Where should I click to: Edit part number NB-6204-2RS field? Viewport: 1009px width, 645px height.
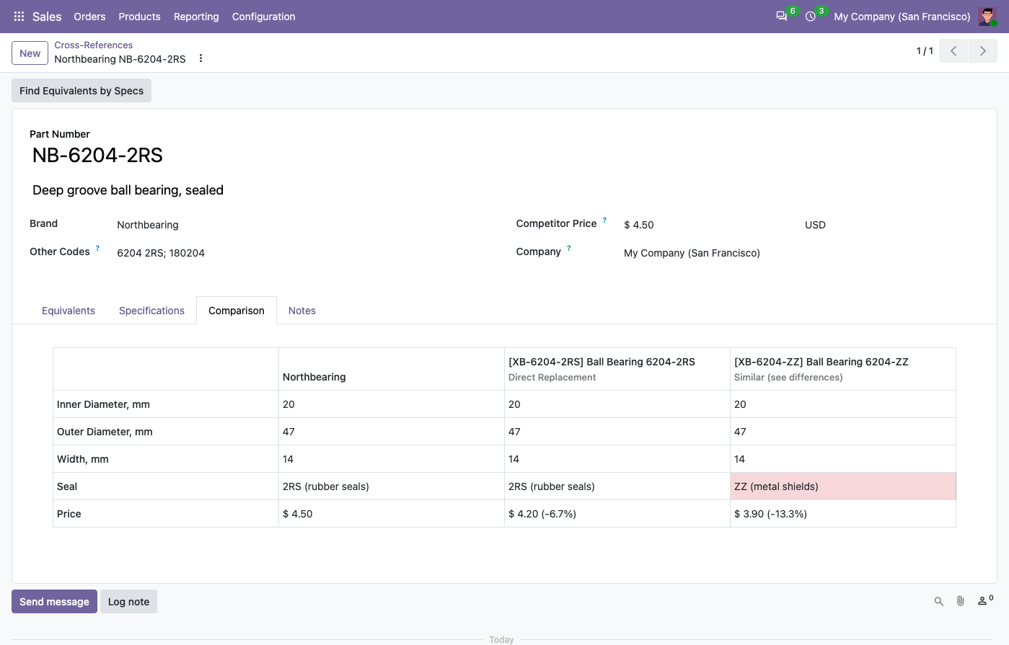coord(97,155)
